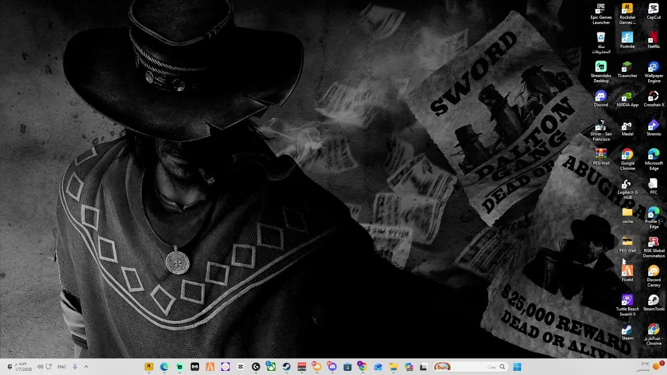Open the Epic Games Launcher desktop icon
667x375 pixels.
click(x=601, y=14)
